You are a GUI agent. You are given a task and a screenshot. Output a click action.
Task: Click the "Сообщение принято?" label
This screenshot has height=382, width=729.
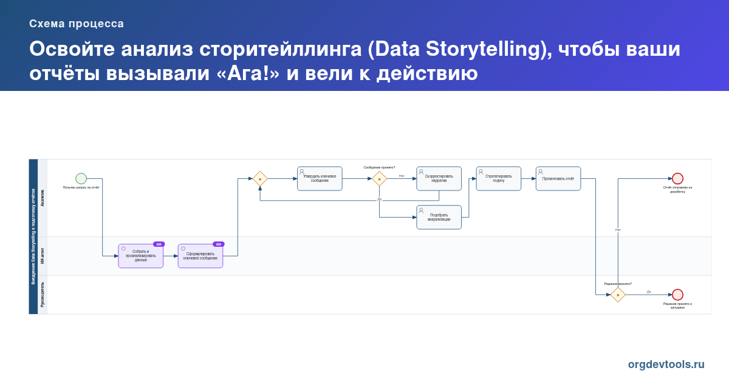pyautogui.click(x=379, y=167)
